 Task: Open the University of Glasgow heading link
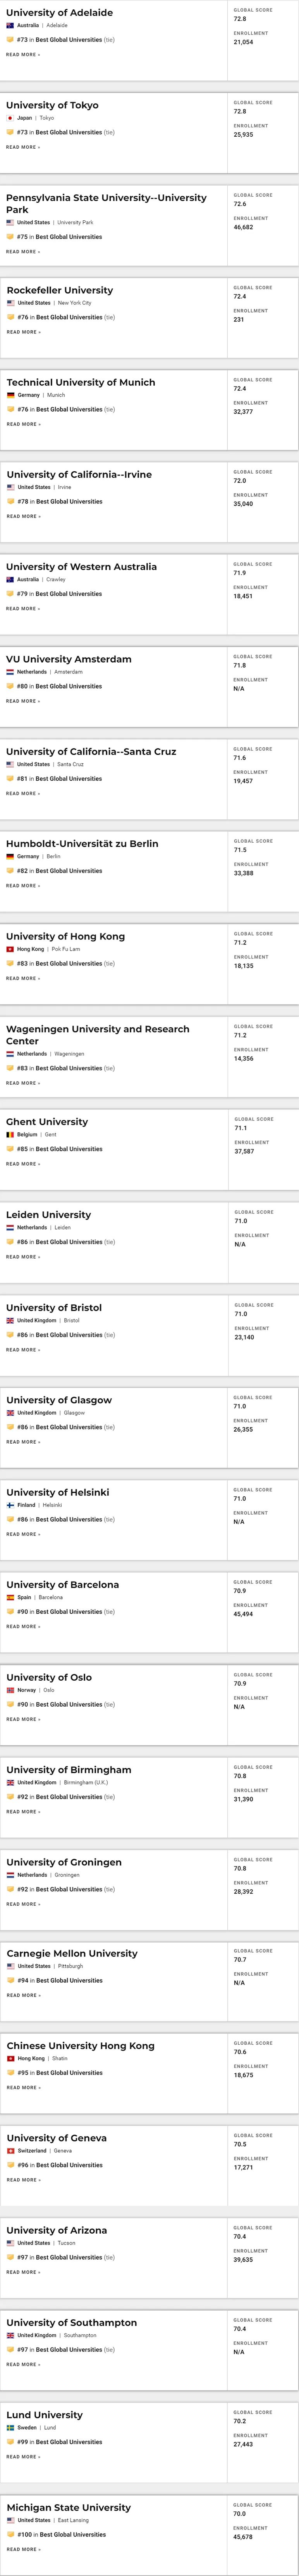tap(59, 1400)
